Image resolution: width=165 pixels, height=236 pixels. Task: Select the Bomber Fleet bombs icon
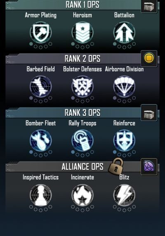(41, 141)
